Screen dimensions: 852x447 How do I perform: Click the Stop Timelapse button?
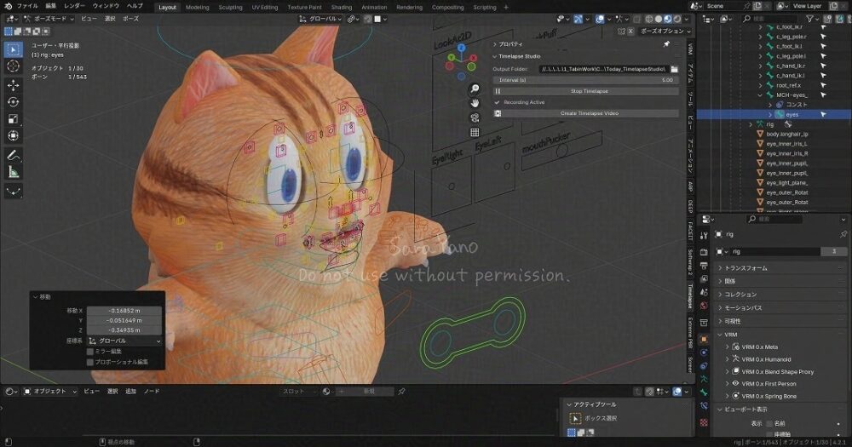click(x=590, y=91)
